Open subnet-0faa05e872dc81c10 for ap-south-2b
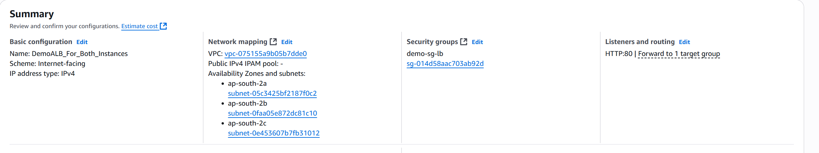The width and height of the screenshot is (819, 153). click(x=272, y=113)
